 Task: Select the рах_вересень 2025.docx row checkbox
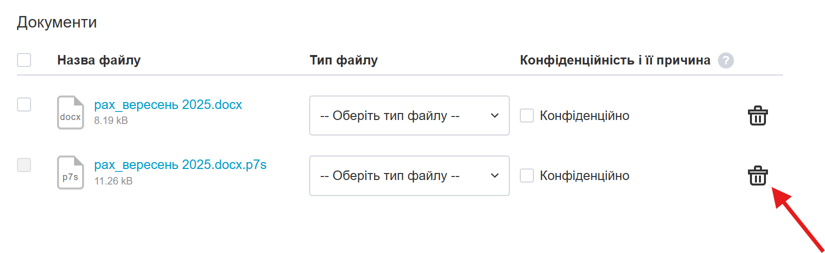24,104
